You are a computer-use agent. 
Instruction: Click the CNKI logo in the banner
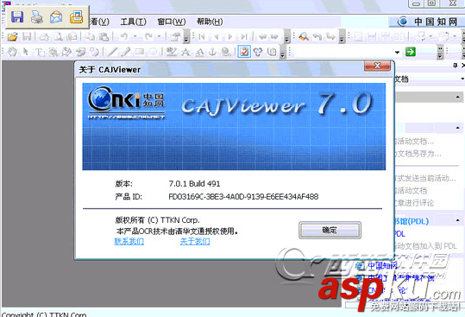(126, 102)
